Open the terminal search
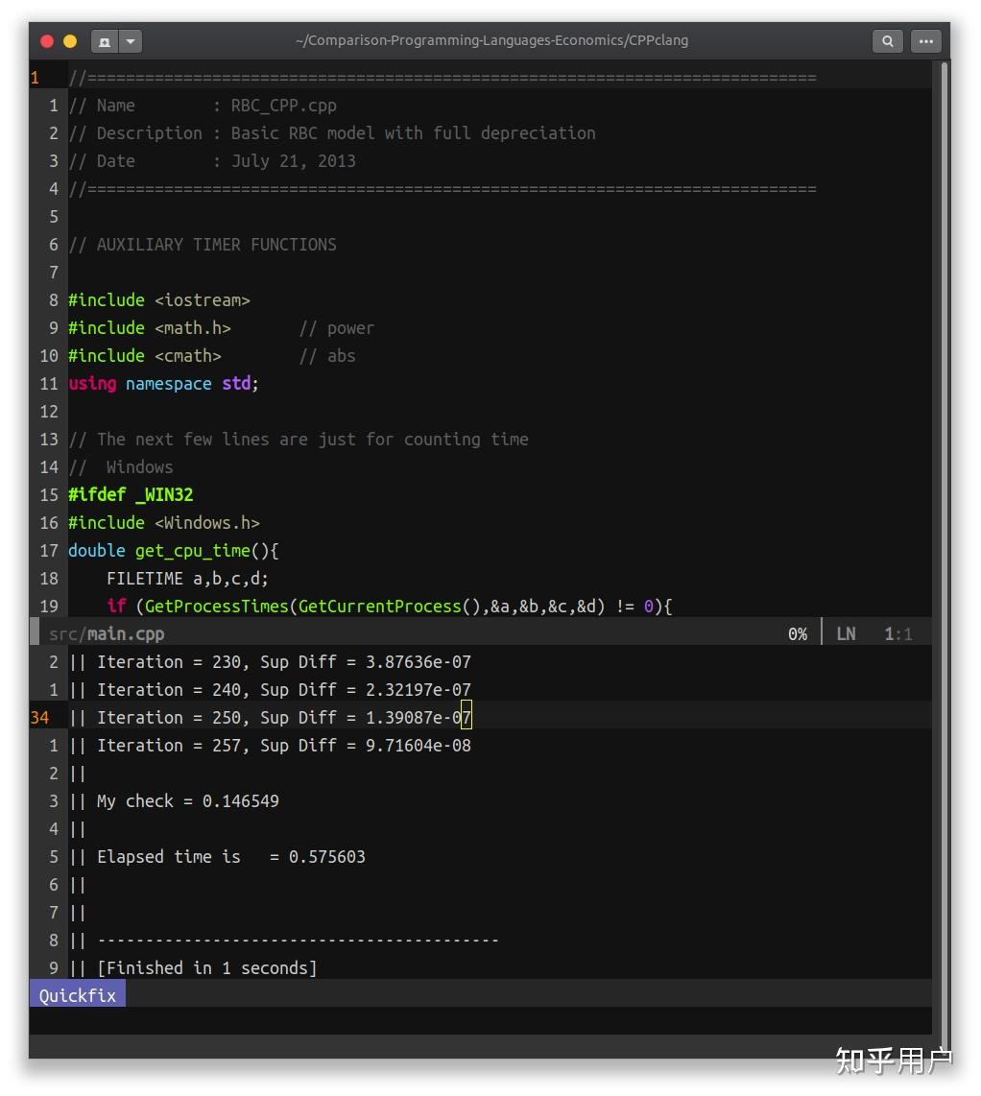This screenshot has width=981, height=1096. [887, 40]
